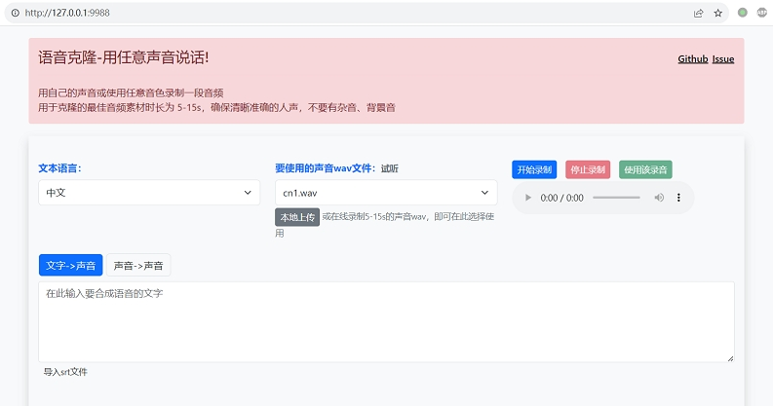This screenshot has height=406, width=773.
Task: Mute the audio player volume
Action: [x=659, y=198]
